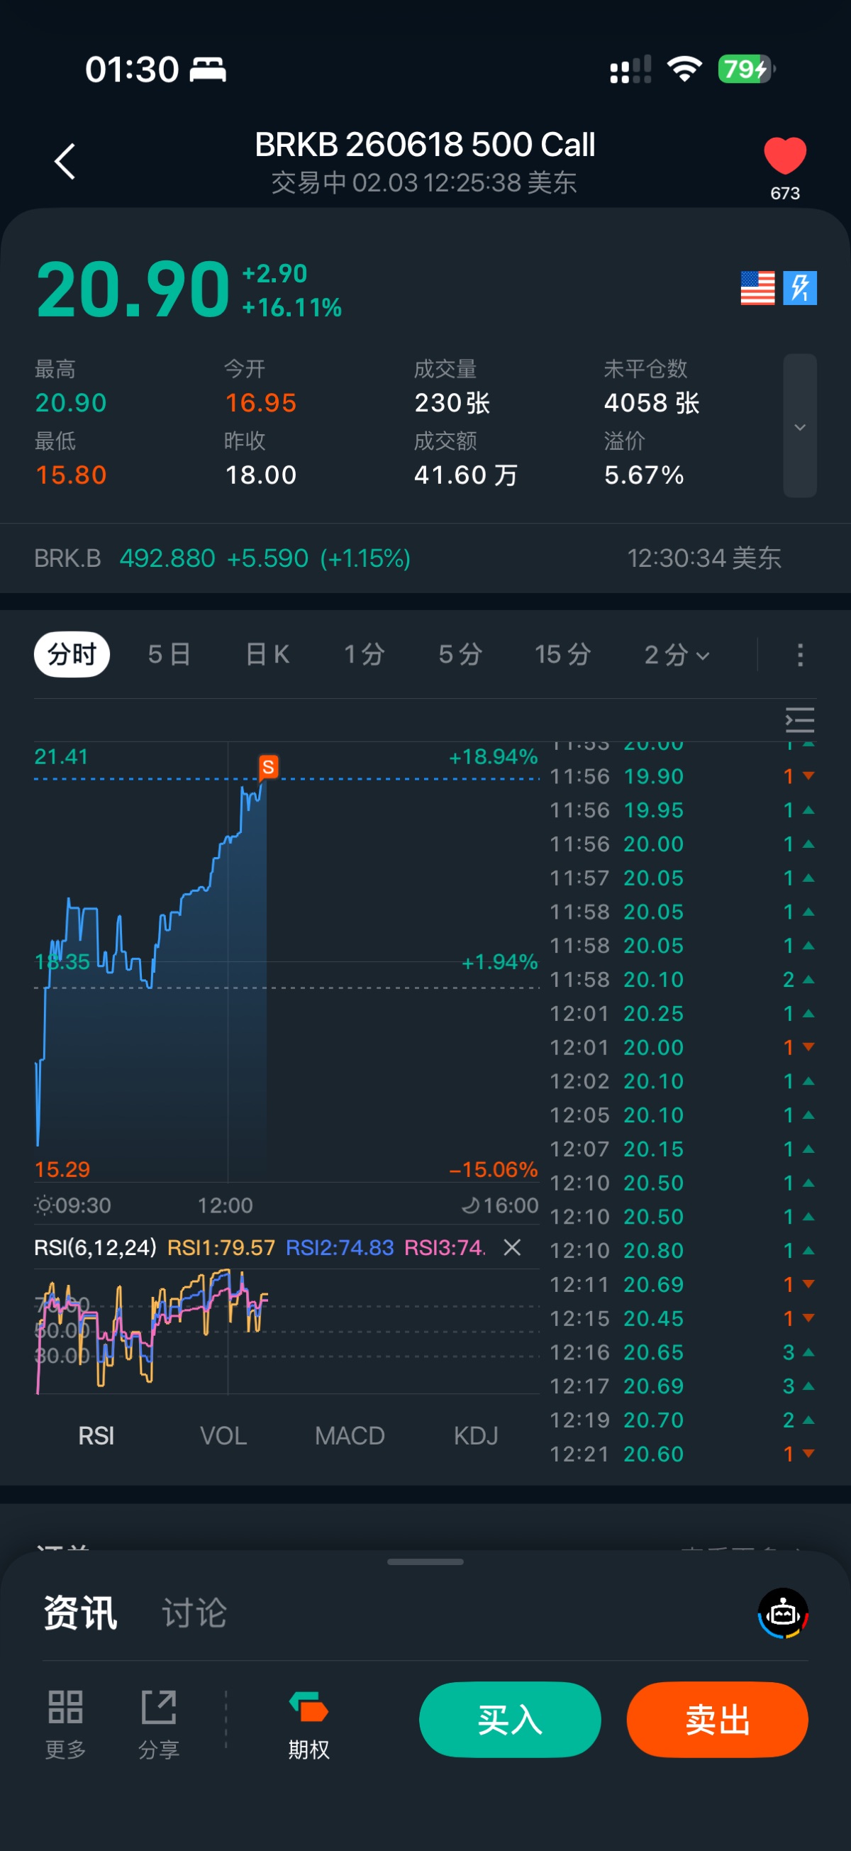This screenshot has height=1851, width=851.
Task: Tap the back arrow icon
Action: coord(65,161)
